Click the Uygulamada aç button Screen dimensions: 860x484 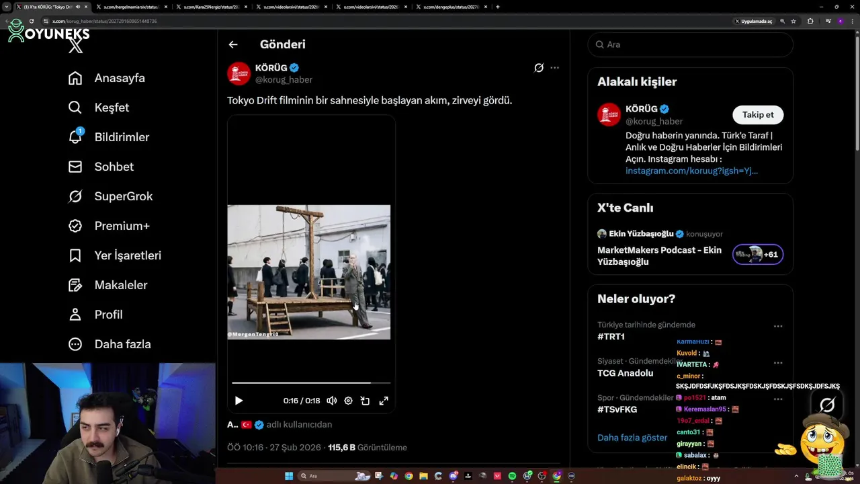[755, 21]
